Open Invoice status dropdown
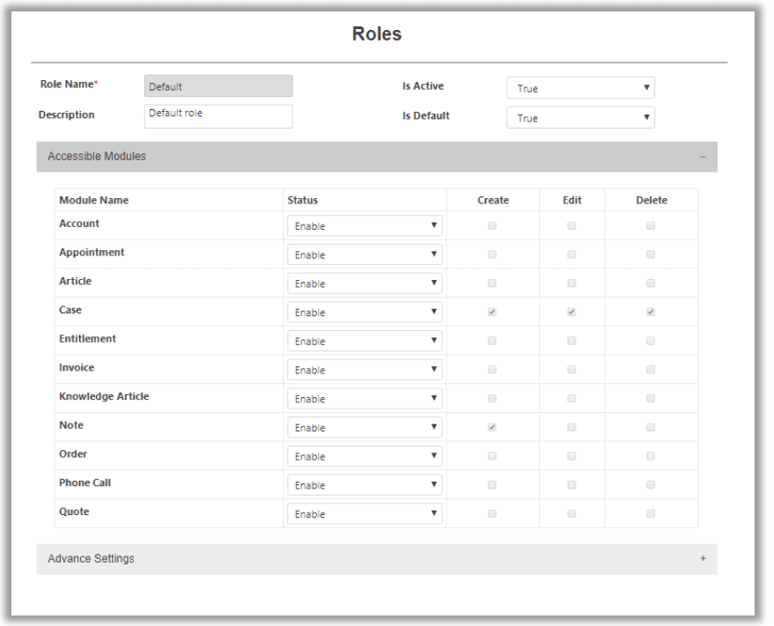This screenshot has width=774, height=626. tap(365, 370)
